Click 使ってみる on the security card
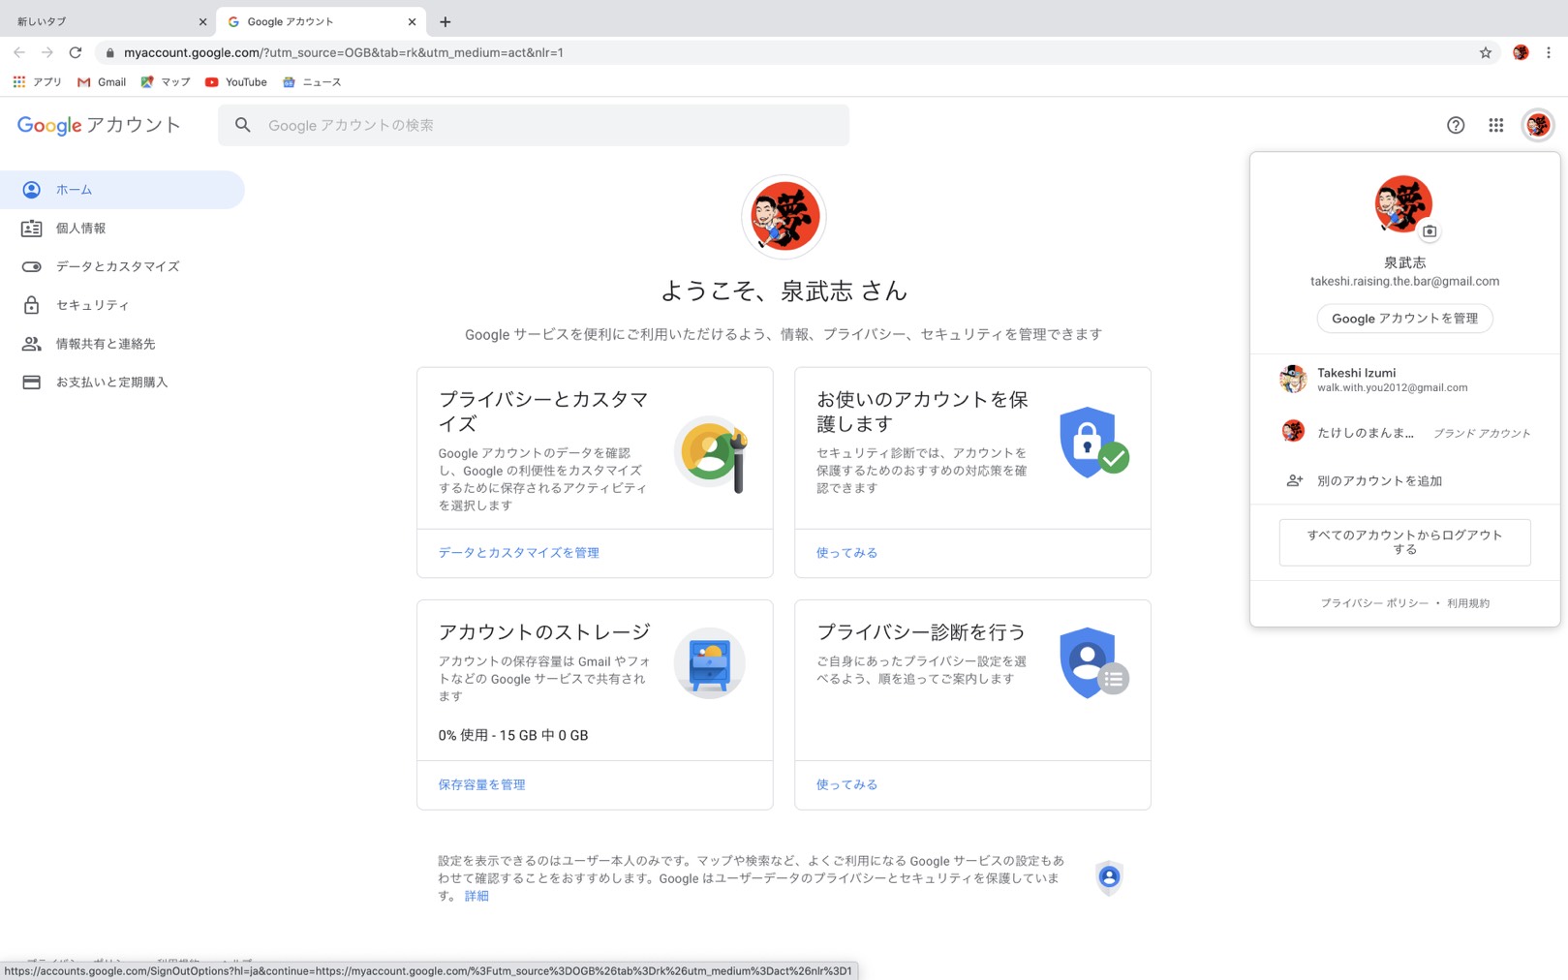The height and width of the screenshot is (980, 1568). [x=846, y=553]
